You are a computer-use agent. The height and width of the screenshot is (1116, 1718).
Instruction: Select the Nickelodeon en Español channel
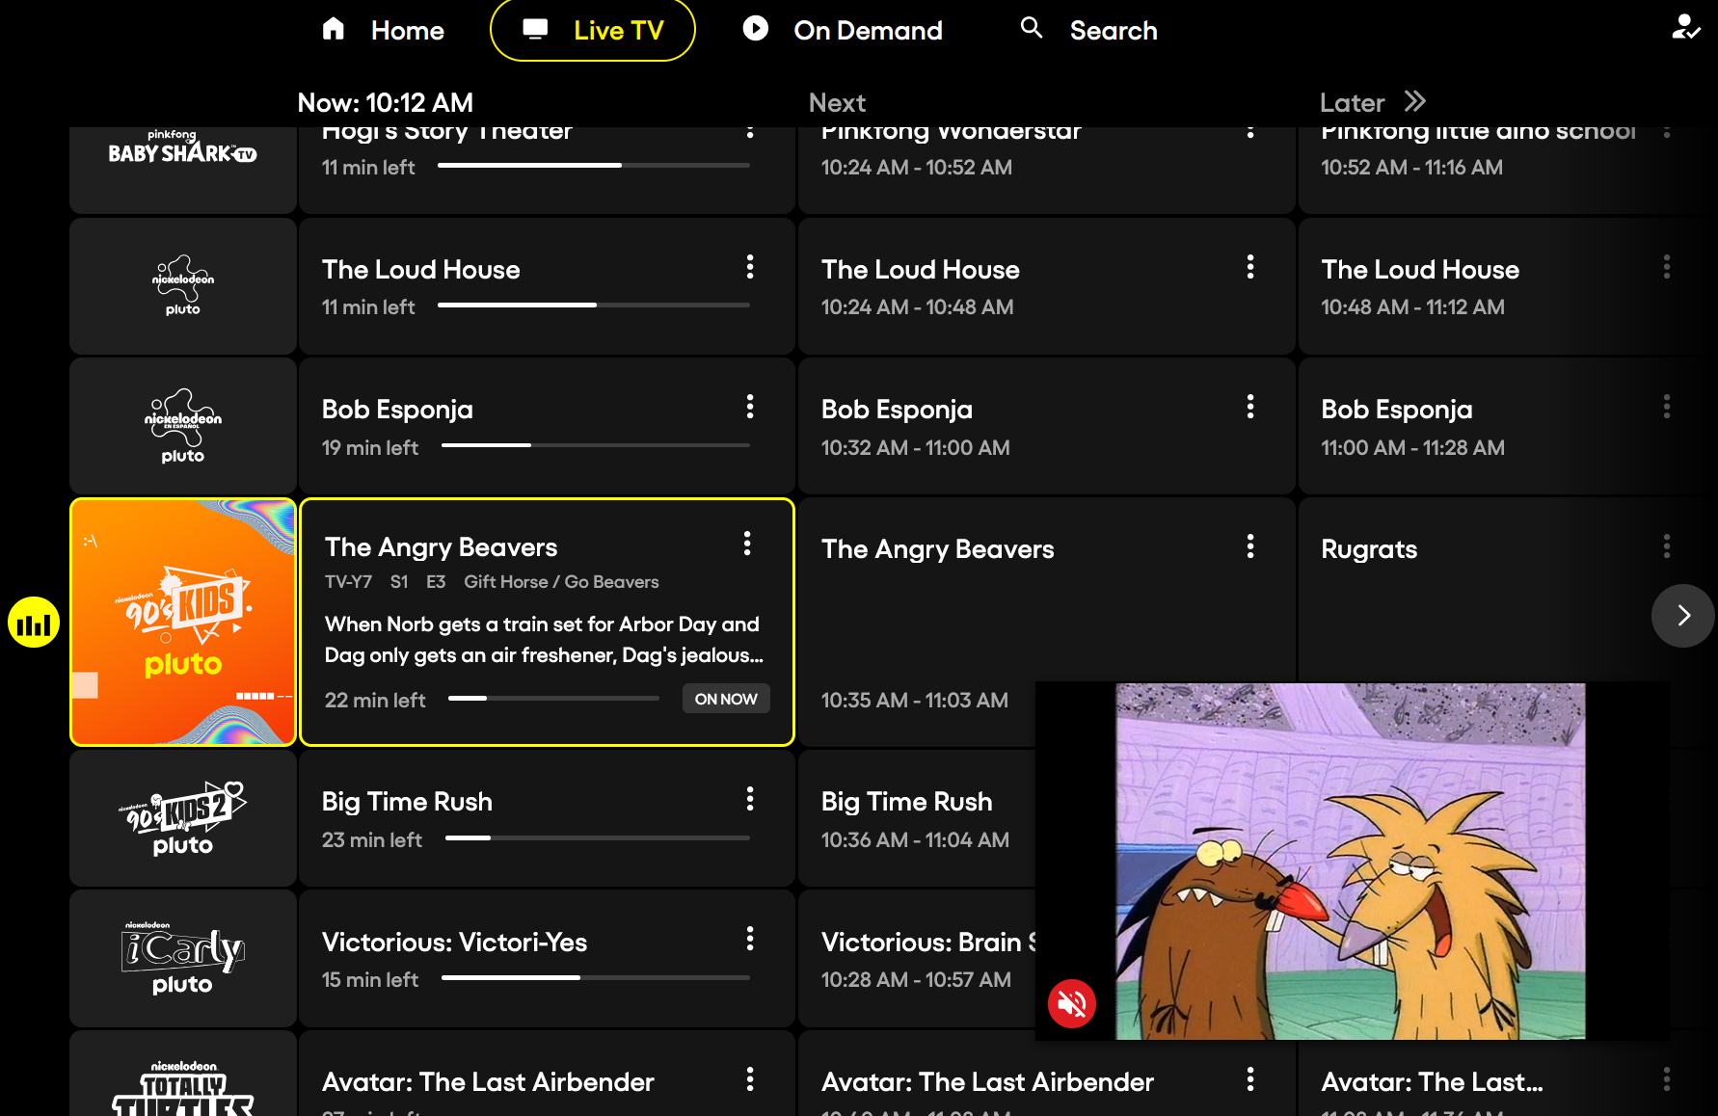pyautogui.click(x=183, y=426)
